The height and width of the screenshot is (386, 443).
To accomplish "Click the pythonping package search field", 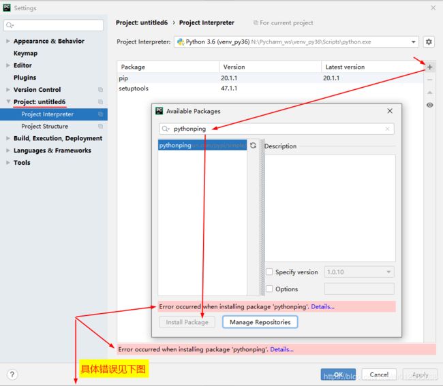I will pyautogui.click(x=276, y=129).
